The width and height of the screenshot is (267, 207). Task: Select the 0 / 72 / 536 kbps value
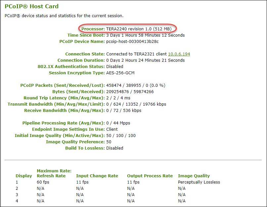(124, 111)
